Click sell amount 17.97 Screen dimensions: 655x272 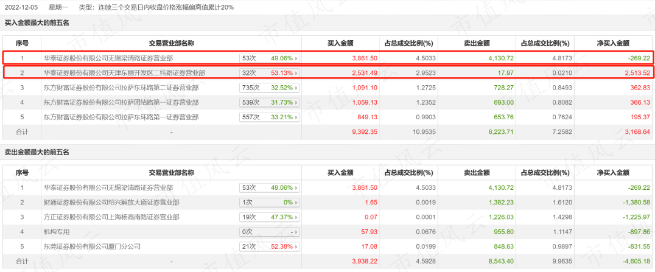click(506, 73)
